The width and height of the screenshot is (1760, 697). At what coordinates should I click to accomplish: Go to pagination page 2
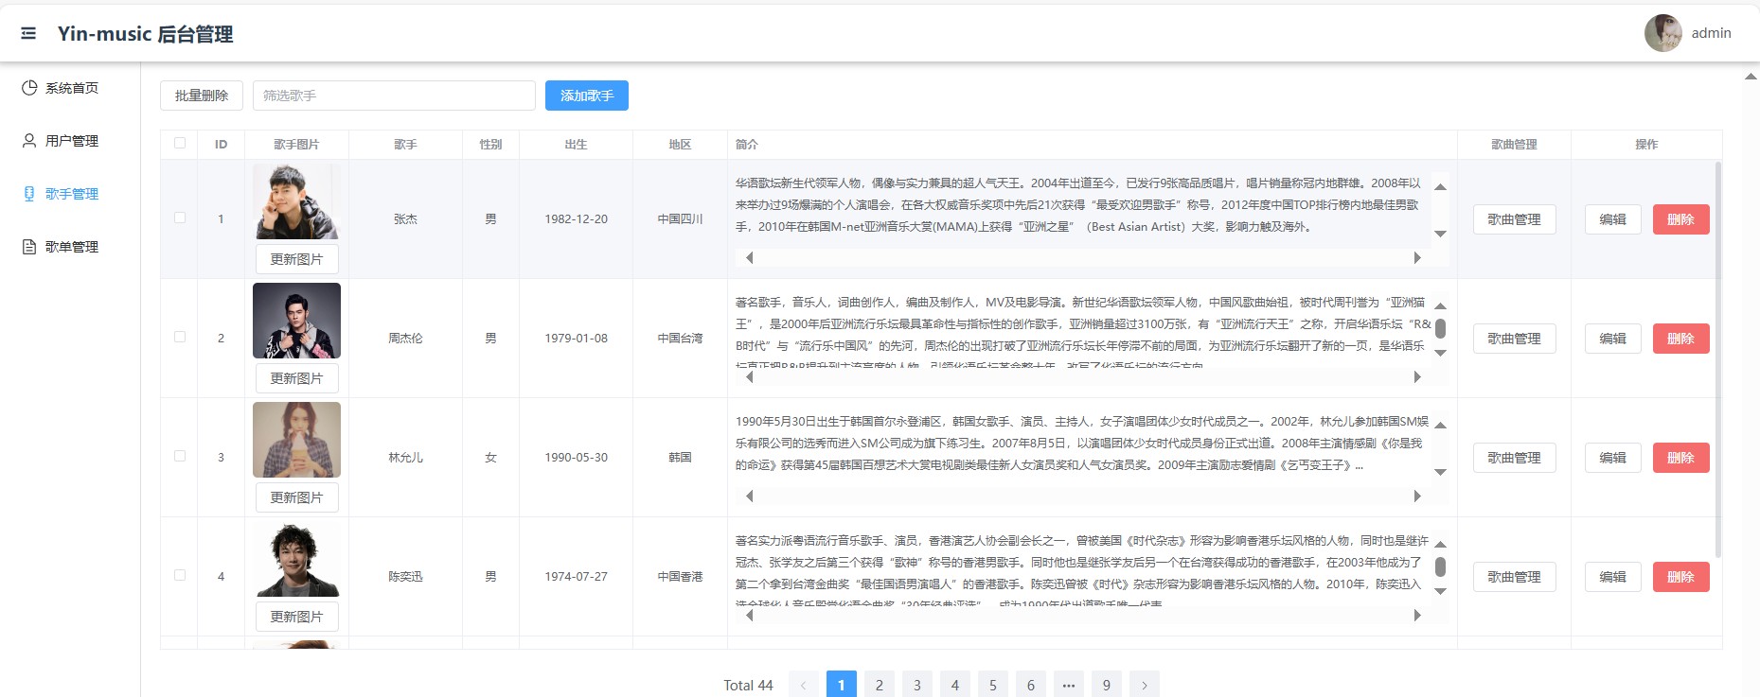pos(880,685)
